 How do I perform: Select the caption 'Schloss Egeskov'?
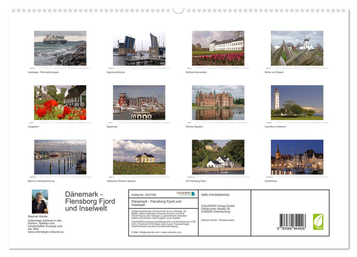click(x=194, y=126)
